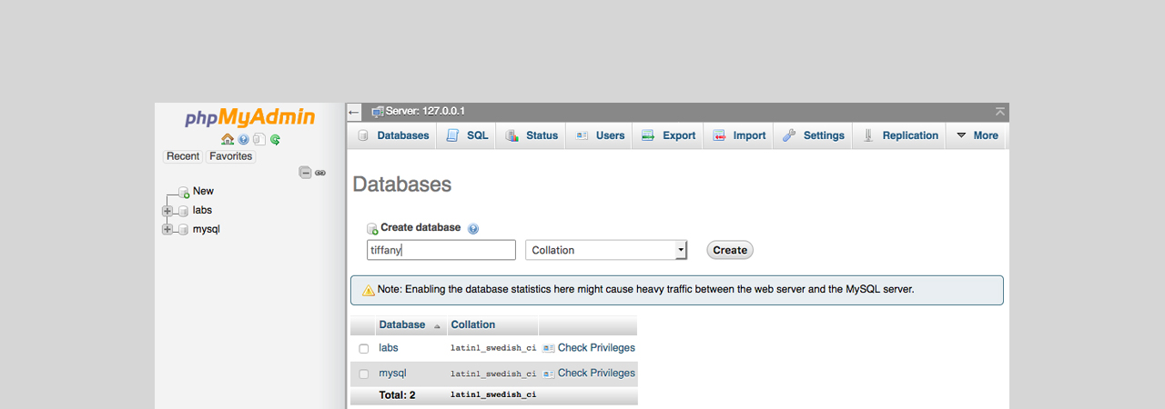Click the warning triangle icon in the note

tap(369, 290)
